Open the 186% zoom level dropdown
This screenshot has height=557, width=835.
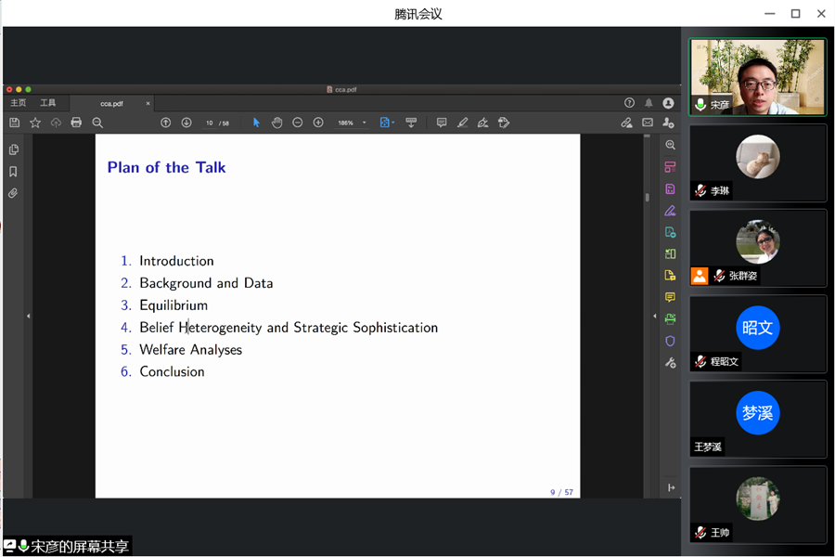(x=365, y=123)
